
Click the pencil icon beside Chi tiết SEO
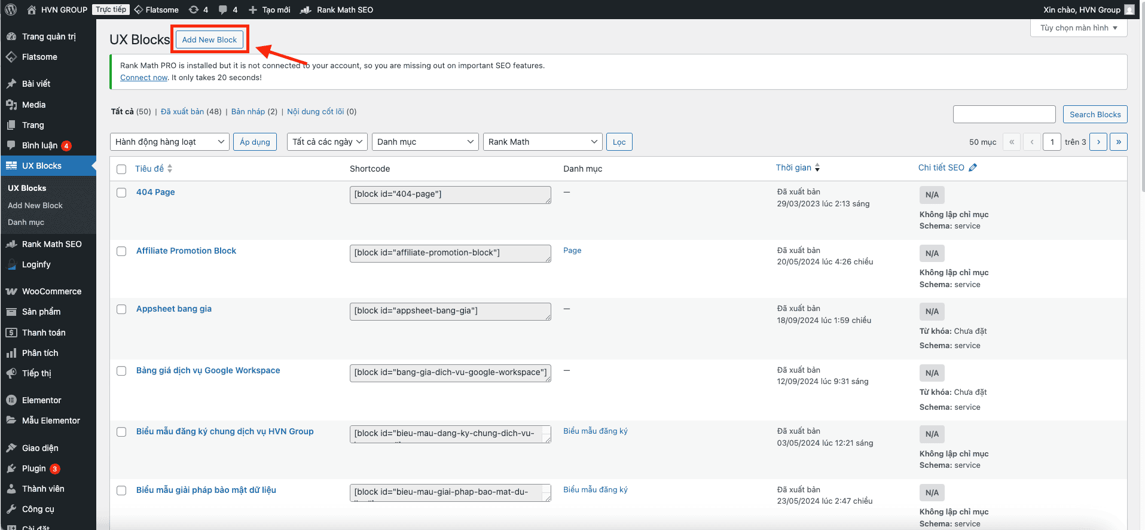point(973,167)
